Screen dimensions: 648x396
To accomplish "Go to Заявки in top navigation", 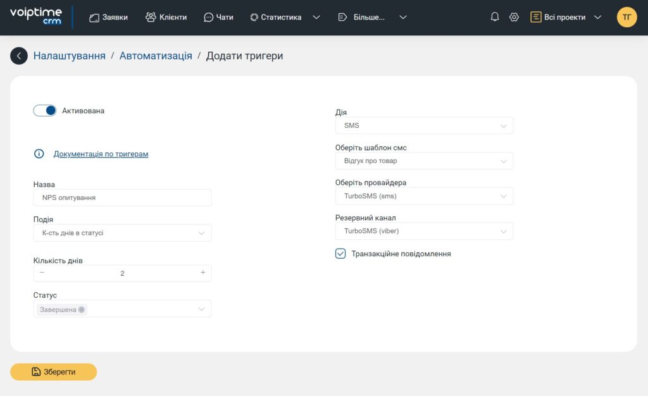I will click(108, 17).
